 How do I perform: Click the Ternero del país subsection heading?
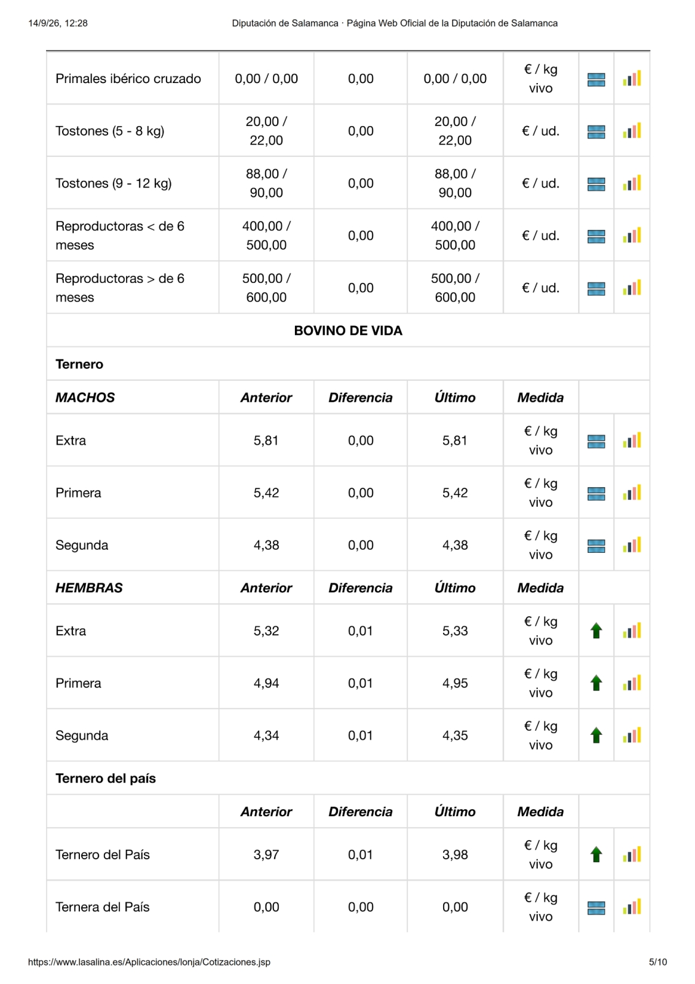106,779
